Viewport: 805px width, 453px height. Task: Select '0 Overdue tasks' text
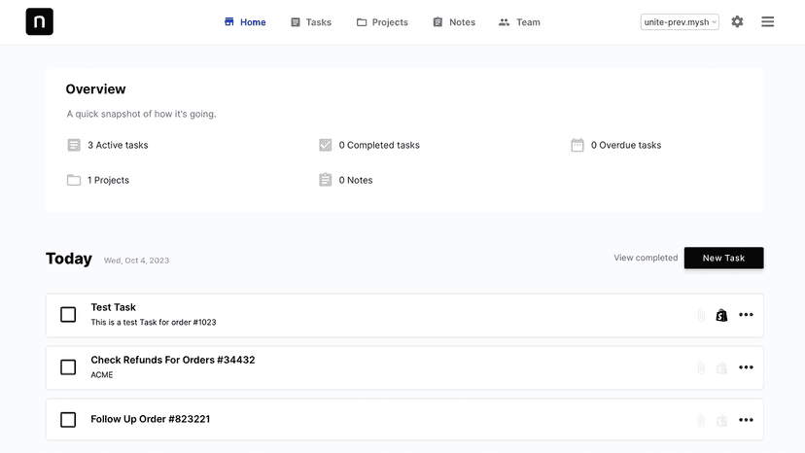pos(626,146)
